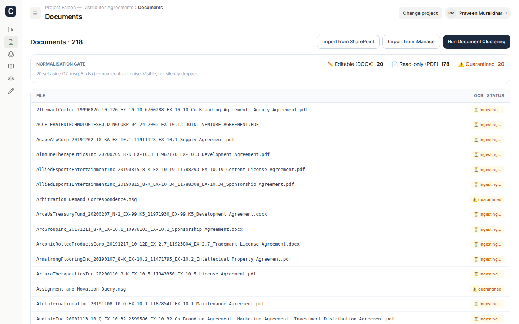Open the stacked layers icon in sidebar
The height and width of the screenshot is (324, 519).
click(11, 54)
